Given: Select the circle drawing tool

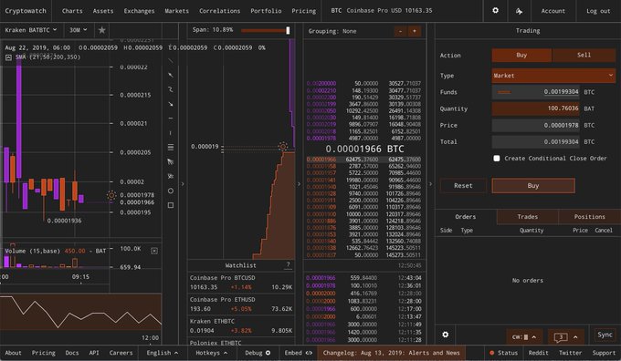Looking at the screenshot, I should pos(171,191).
